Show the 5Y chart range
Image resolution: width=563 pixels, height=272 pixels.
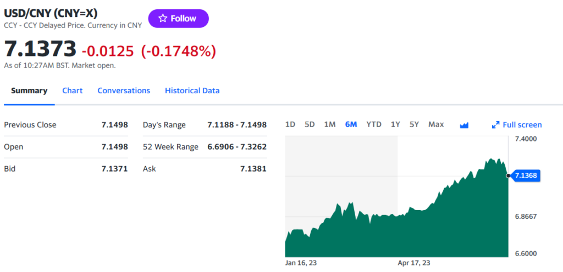[x=415, y=124]
